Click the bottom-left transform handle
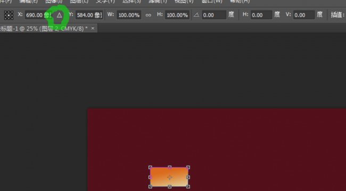 click(150, 187)
